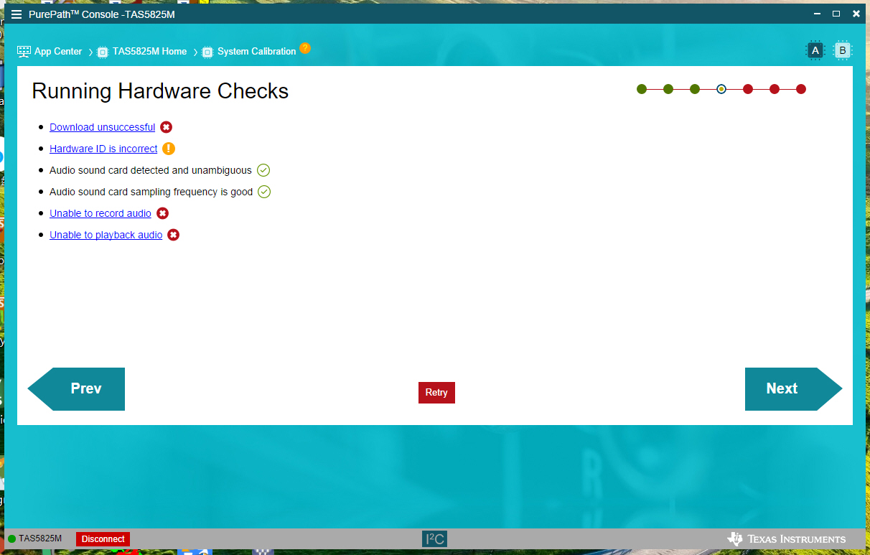Viewport: 870px width, 555px height.
Task: Select device A chip icon
Action: [x=815, y=50]
